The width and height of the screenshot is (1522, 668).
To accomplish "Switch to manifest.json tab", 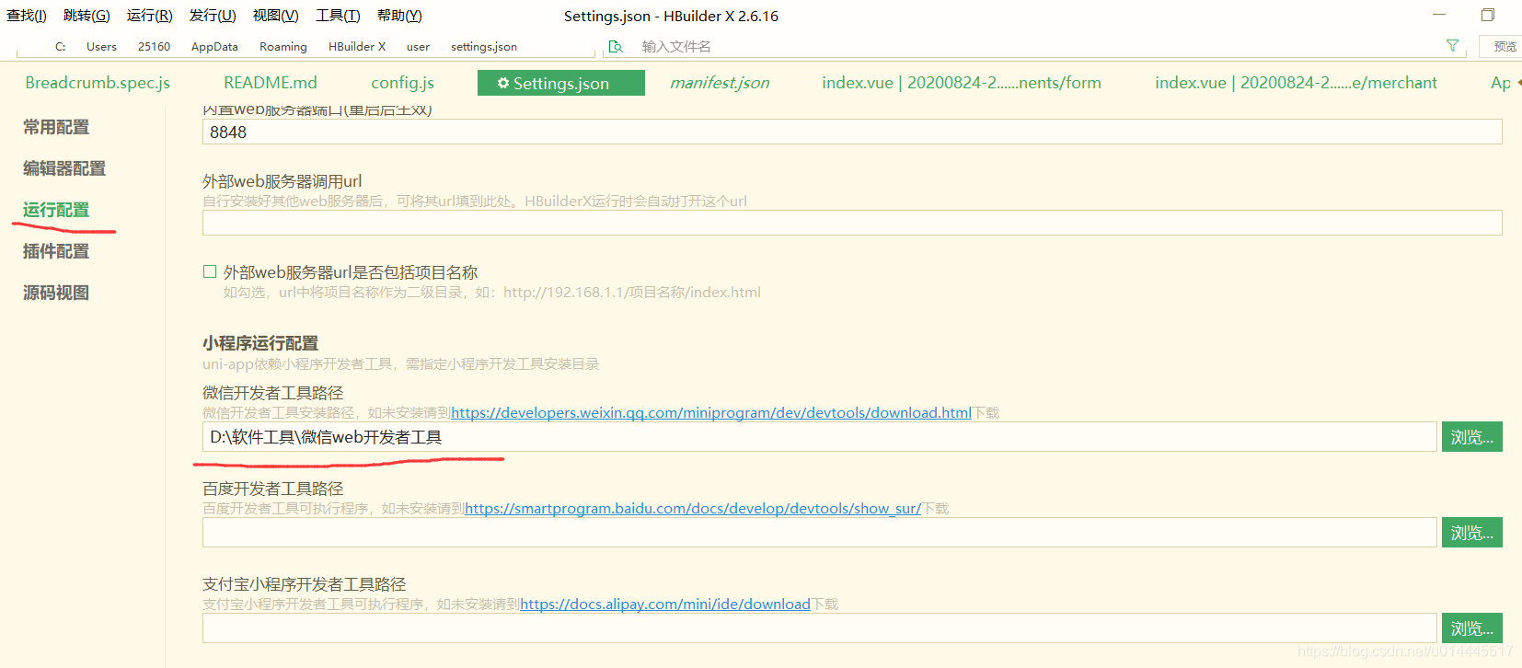I will [720, 83].
